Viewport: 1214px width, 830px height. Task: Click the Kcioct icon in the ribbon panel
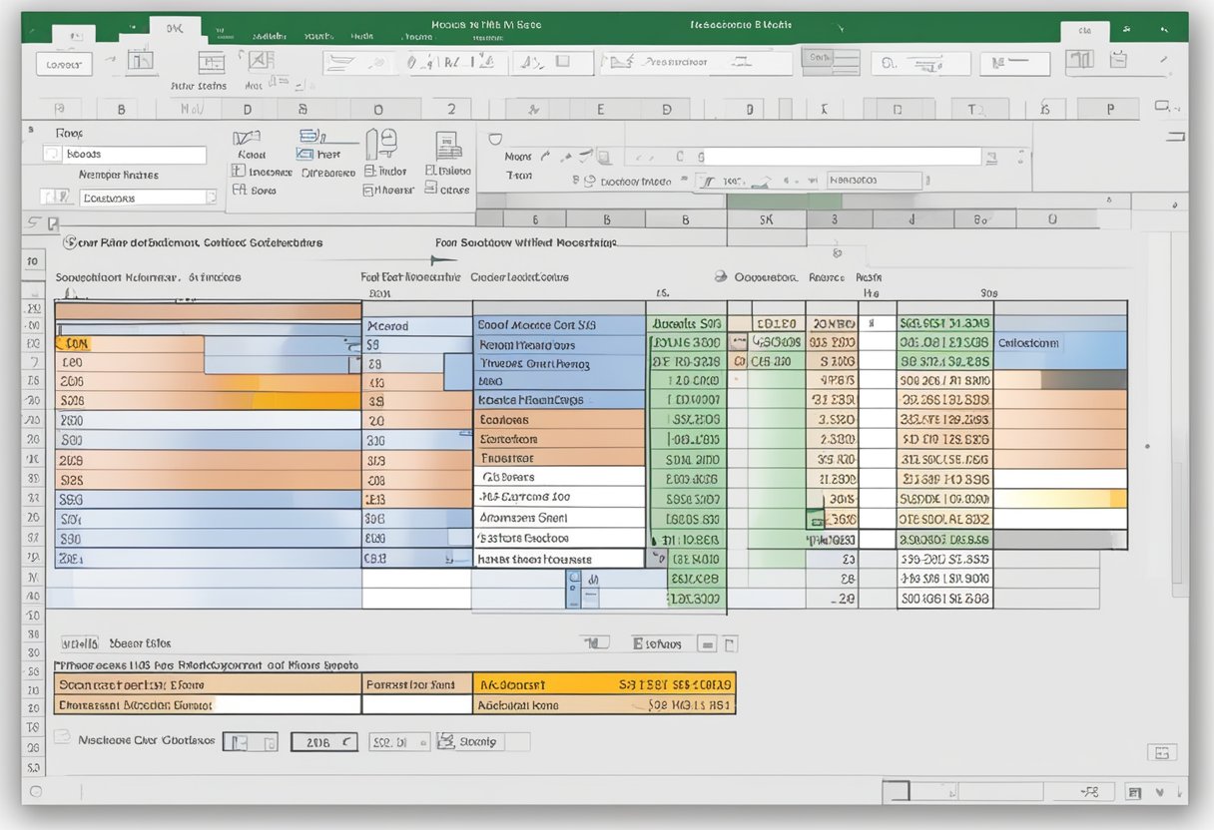[x=247, y=140]
